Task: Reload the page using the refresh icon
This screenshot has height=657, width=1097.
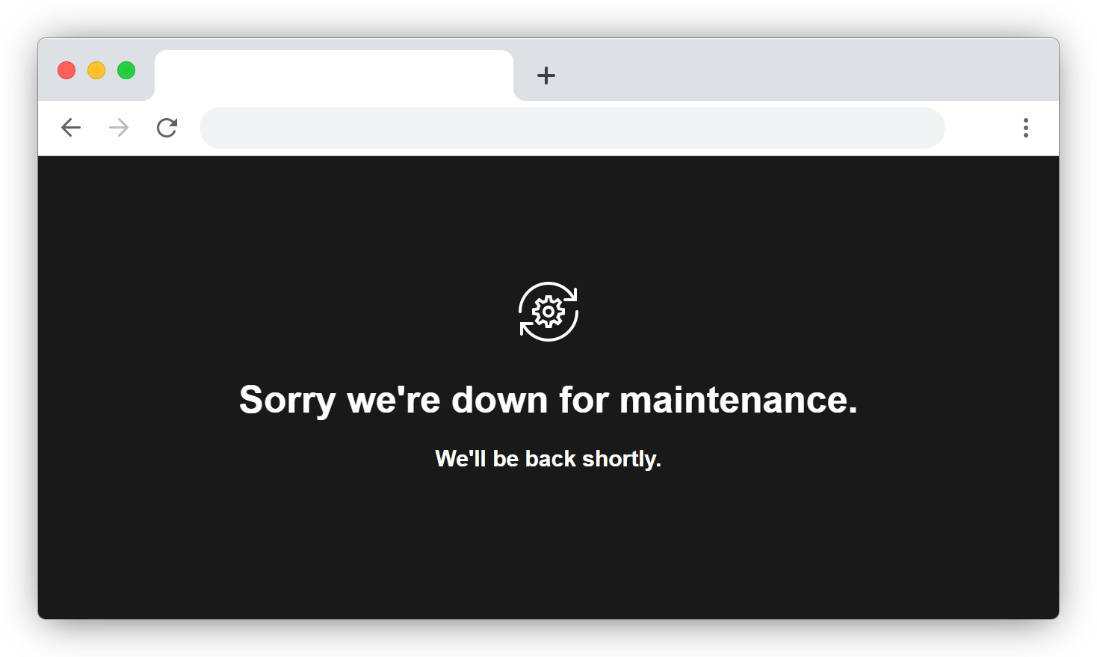Action: [167, 128]
